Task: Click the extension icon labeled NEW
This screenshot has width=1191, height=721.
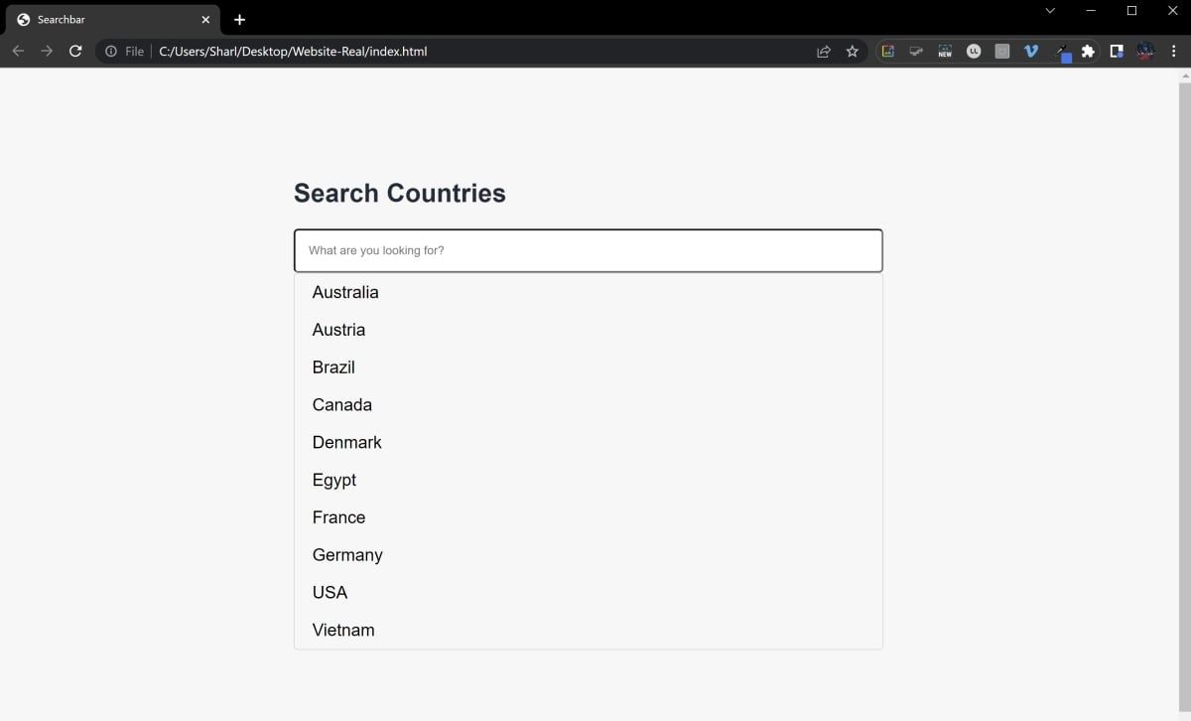Action: click(945, 51)
